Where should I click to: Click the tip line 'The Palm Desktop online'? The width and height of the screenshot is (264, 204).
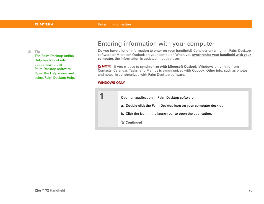coord(54,56)
